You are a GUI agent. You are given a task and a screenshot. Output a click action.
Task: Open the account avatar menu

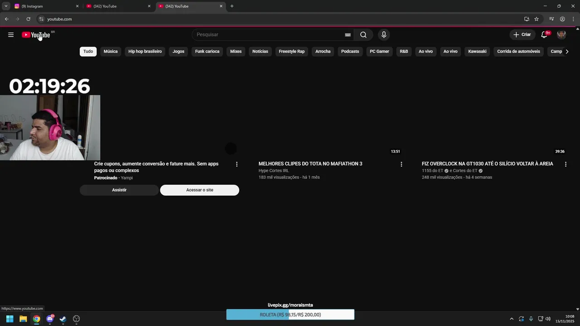[x=561, y=35]
